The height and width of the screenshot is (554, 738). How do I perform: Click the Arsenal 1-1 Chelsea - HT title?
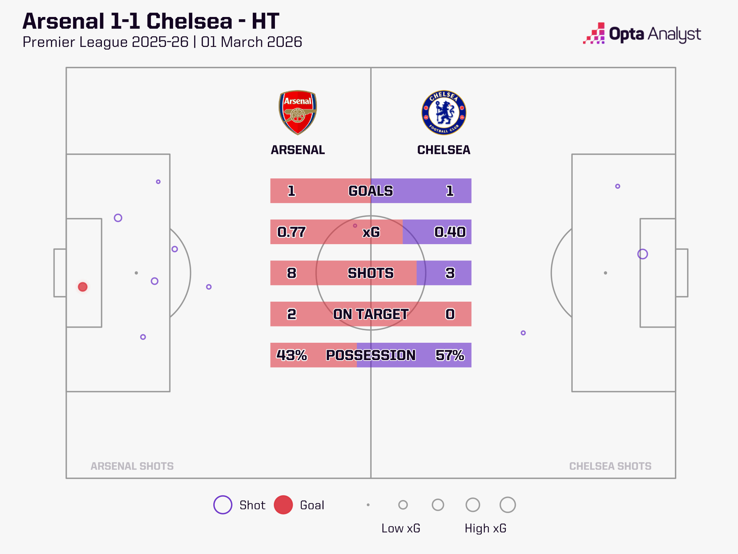point(151,21)
